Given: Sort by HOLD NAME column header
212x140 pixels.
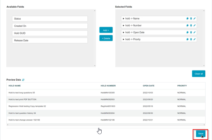Looking at the screenshot, I should [15, 86].
